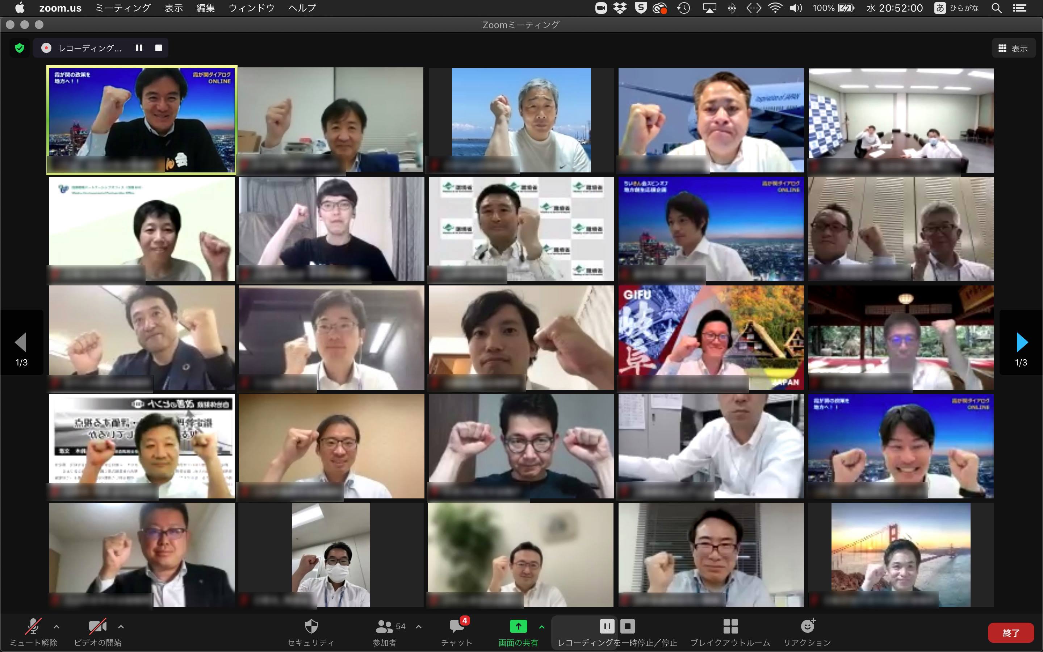The height and width of the screenshot is (652, 1043).
Task: Share screen with 画面の共有
Action: click(x=519, y=632)
